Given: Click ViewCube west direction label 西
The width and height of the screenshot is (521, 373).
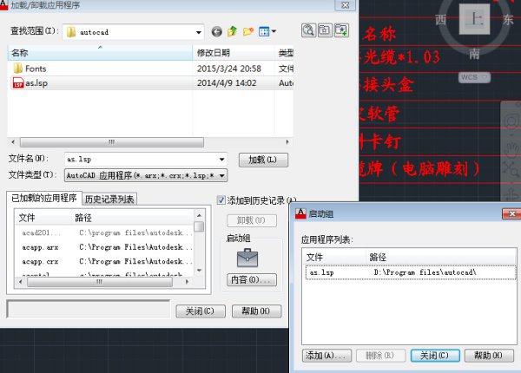Looking at the screenshot, I should coord(440,20).
